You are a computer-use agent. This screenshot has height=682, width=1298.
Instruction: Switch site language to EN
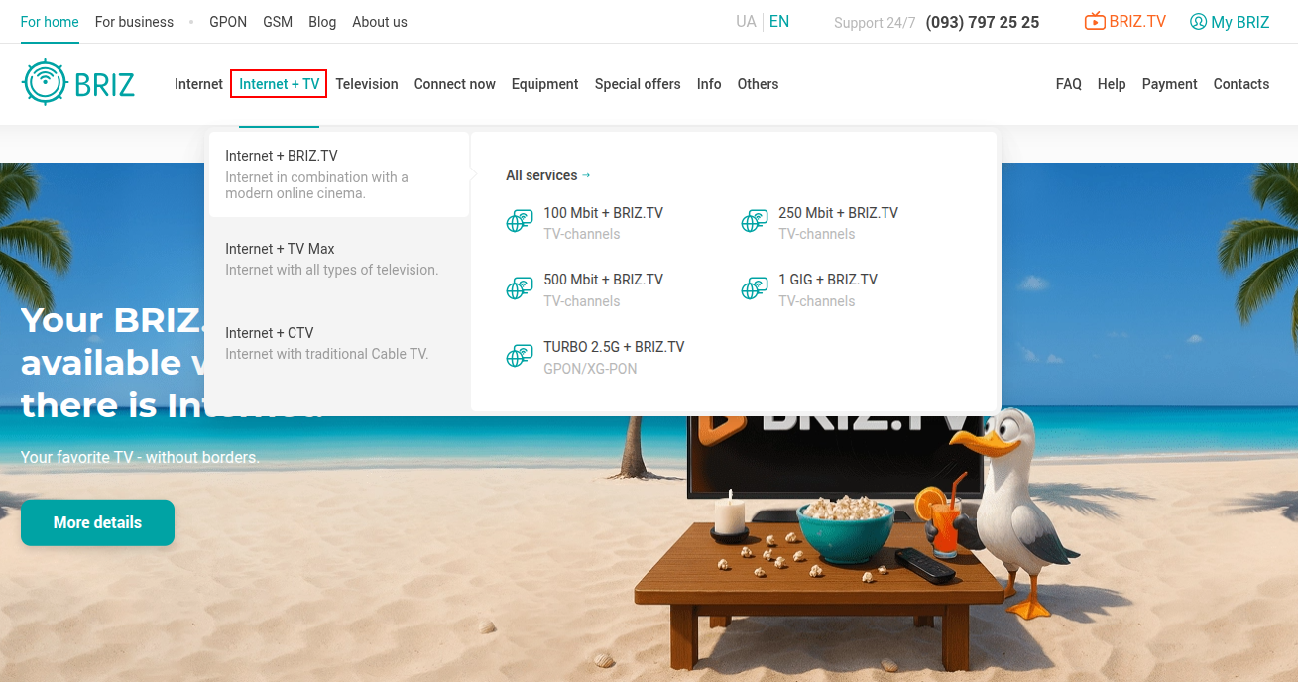[x=779, y=22]
